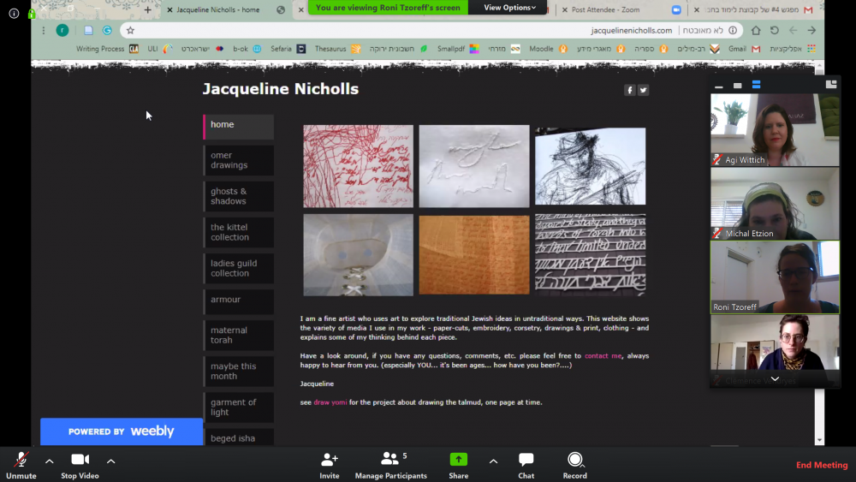Open View Options dropdown
This screenshot has width=856, height=482.
pos(509,8)
